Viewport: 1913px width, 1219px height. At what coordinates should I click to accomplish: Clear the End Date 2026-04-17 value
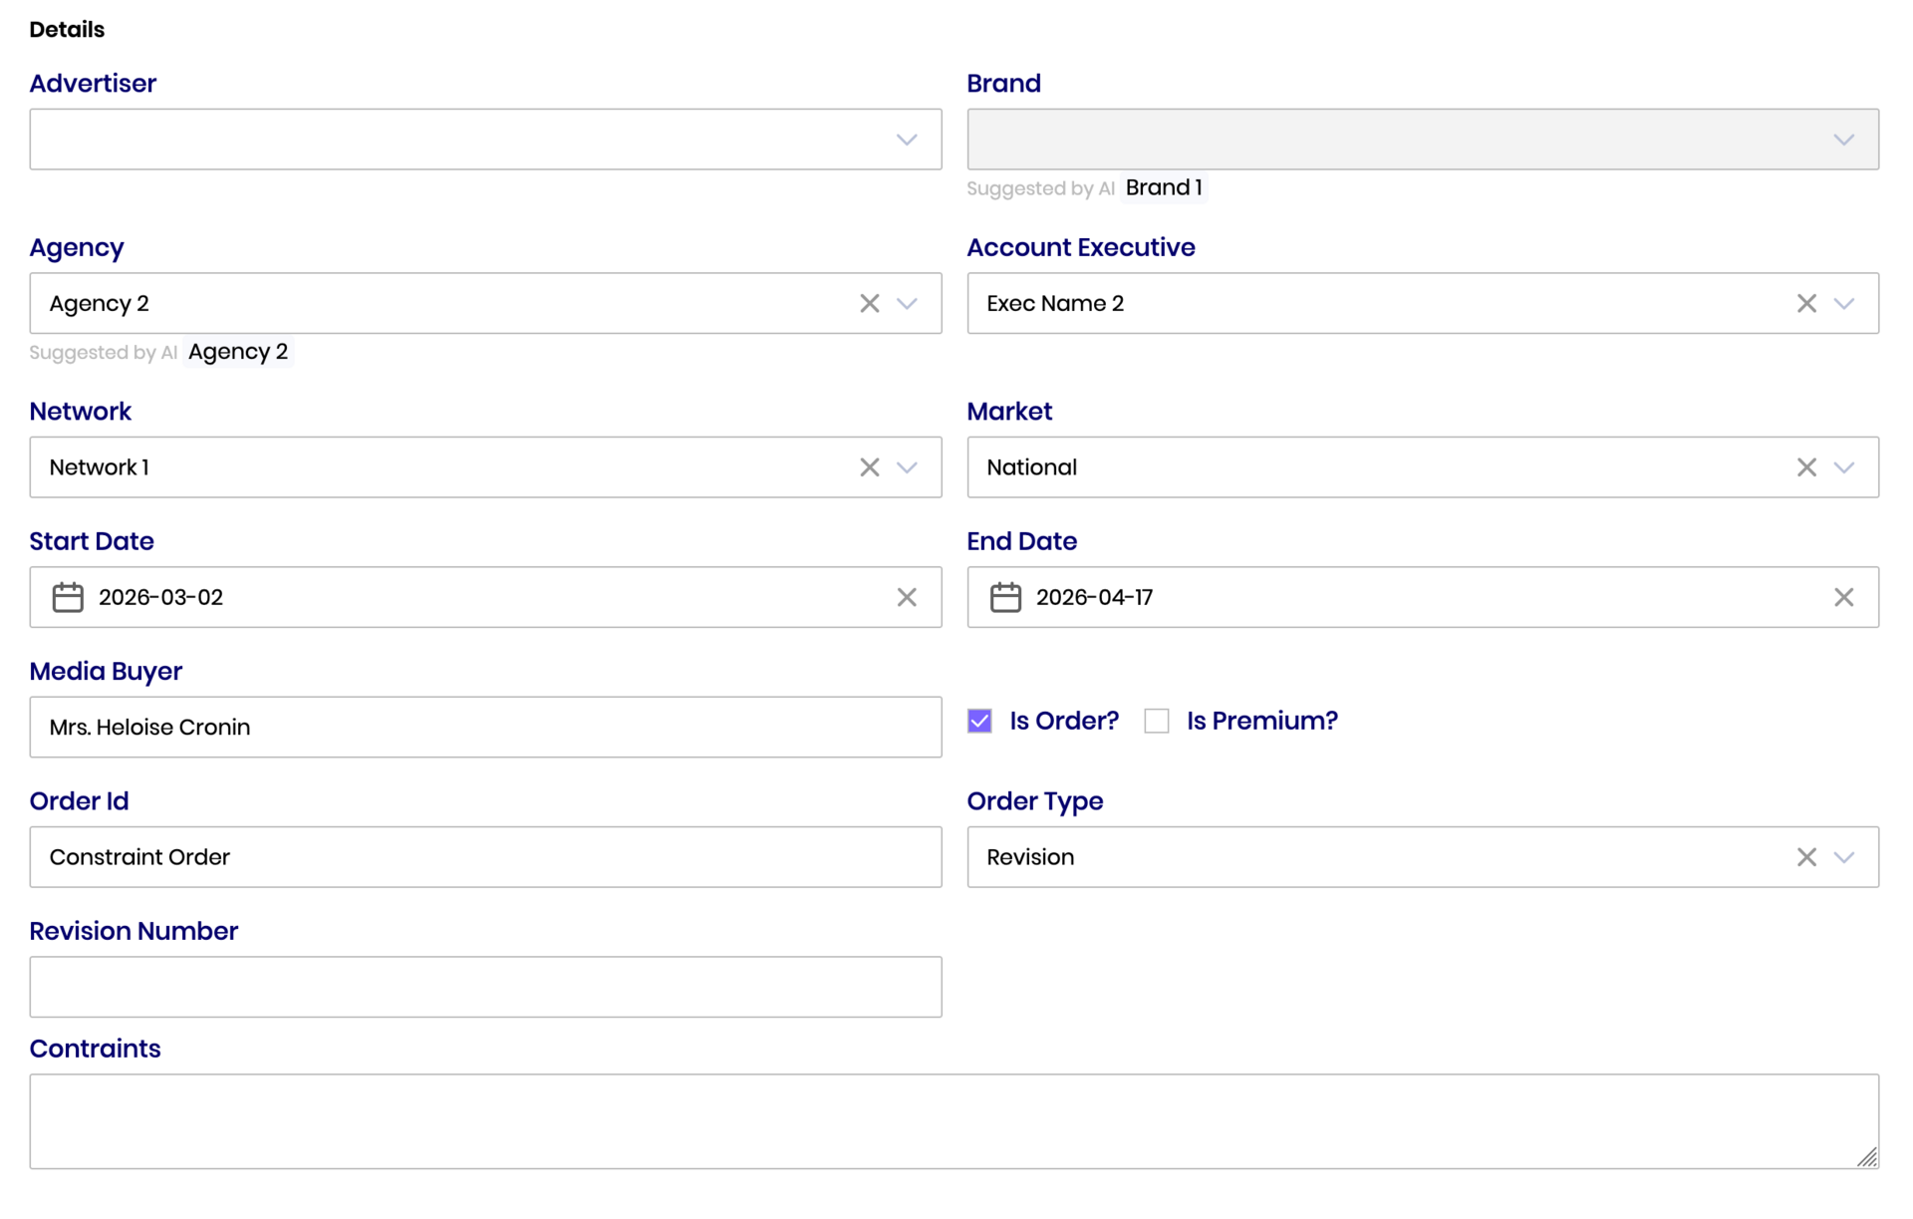click(1843, 597)
